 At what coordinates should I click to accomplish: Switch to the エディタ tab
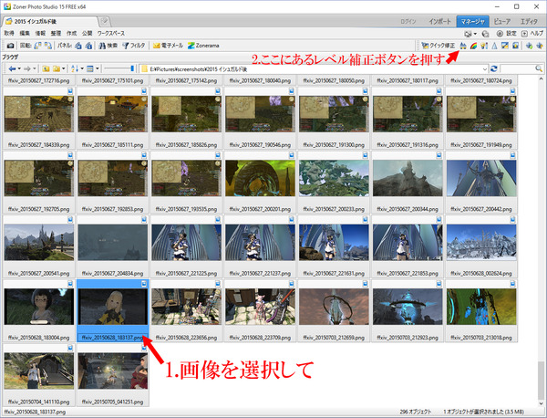529,22
